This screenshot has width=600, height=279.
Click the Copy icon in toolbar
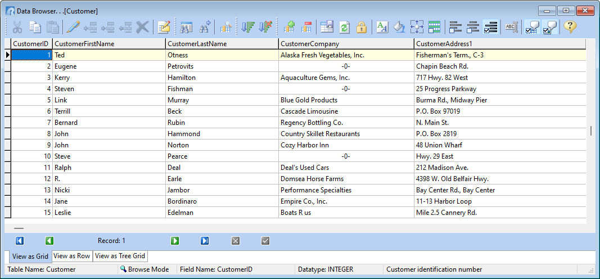(35, 27)
